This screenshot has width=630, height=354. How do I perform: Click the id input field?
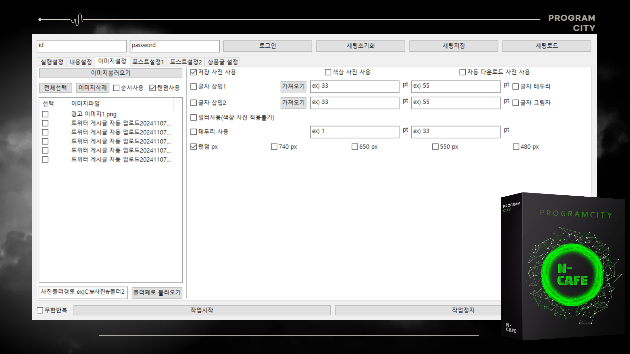pos(81,46)
